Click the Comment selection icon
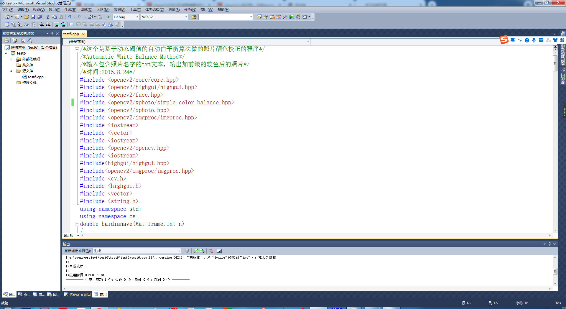This screenshot has width=566, height=309. (56, 25)
